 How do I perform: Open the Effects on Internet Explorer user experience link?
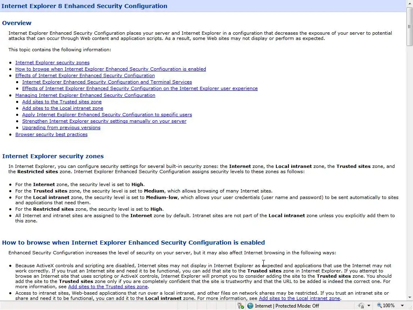pos(140,88)
